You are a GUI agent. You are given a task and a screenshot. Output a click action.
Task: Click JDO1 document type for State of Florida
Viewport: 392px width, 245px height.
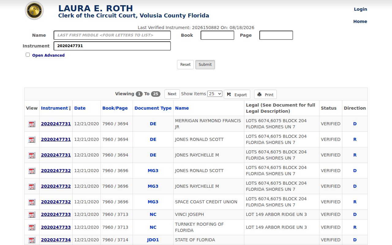point(153,240)
